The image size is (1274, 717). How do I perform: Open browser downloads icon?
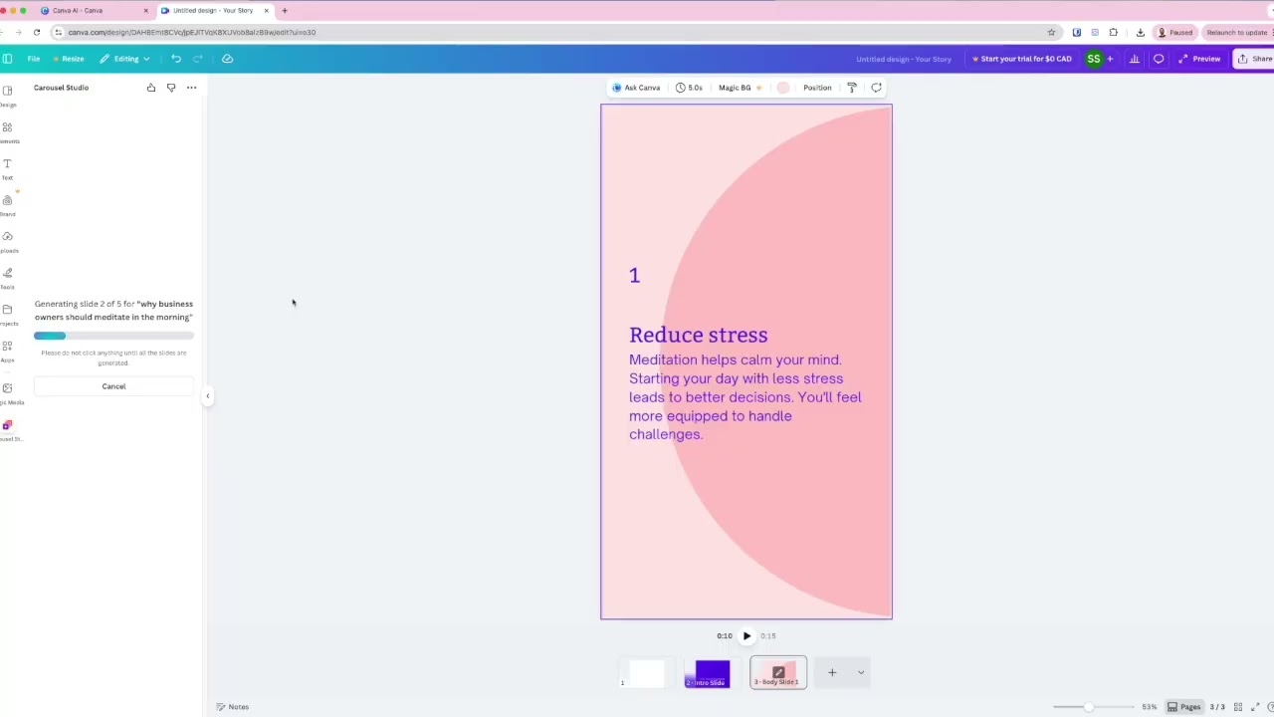[x=1141, y=32]
